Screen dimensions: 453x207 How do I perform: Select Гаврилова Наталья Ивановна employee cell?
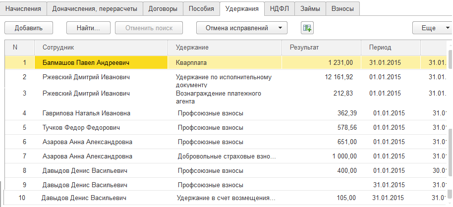pyautogui.click(x=86, y=113)
